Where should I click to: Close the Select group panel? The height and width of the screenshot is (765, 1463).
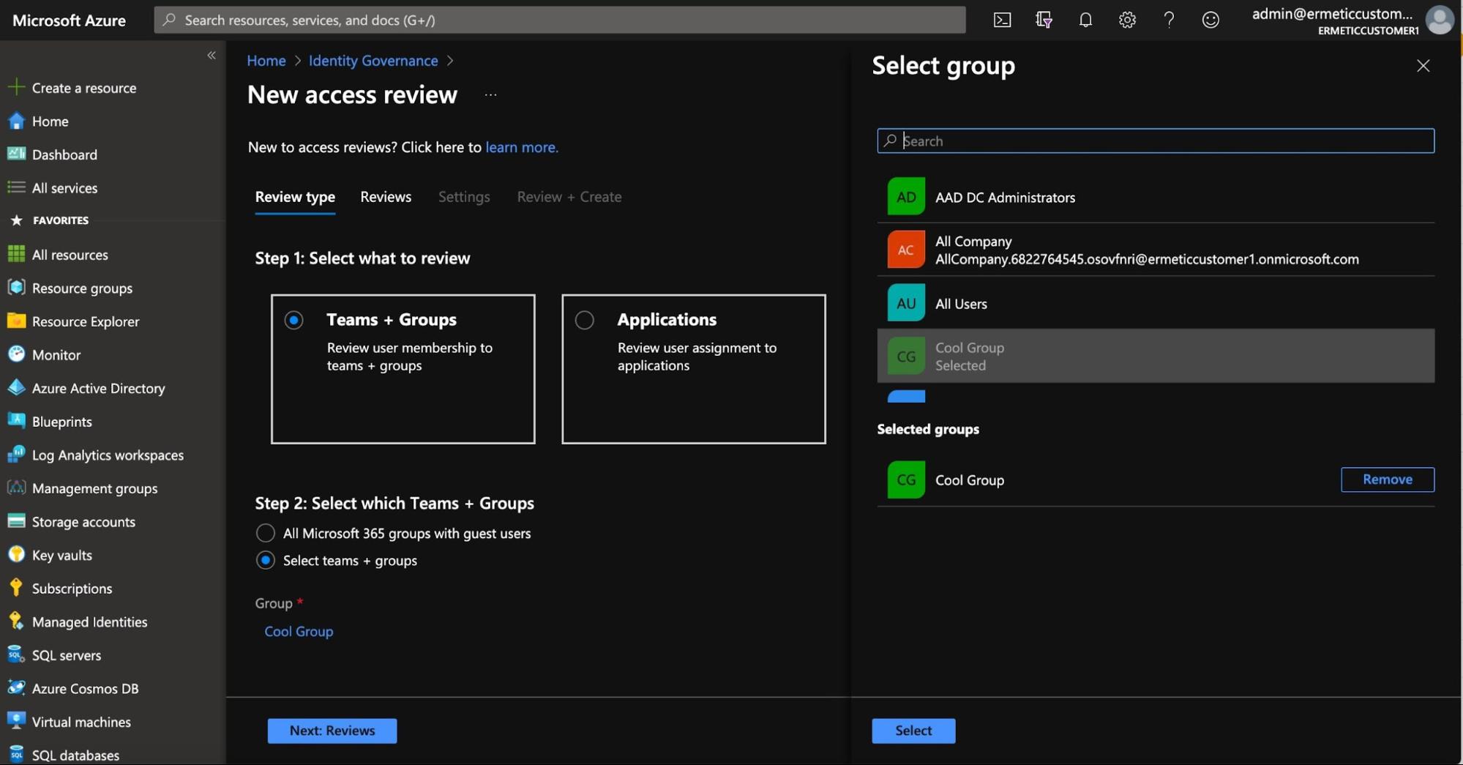click(x=1423, y=66)
